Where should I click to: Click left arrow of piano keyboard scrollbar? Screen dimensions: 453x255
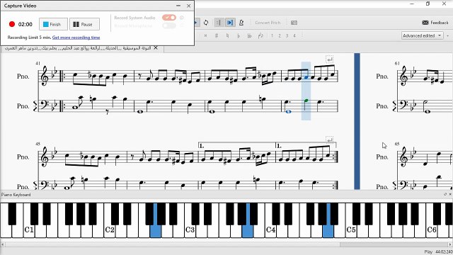pos(3,244)
